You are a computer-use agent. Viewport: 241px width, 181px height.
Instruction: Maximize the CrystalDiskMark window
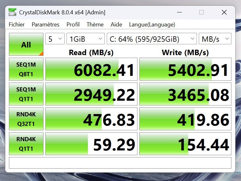coord(201,12)
